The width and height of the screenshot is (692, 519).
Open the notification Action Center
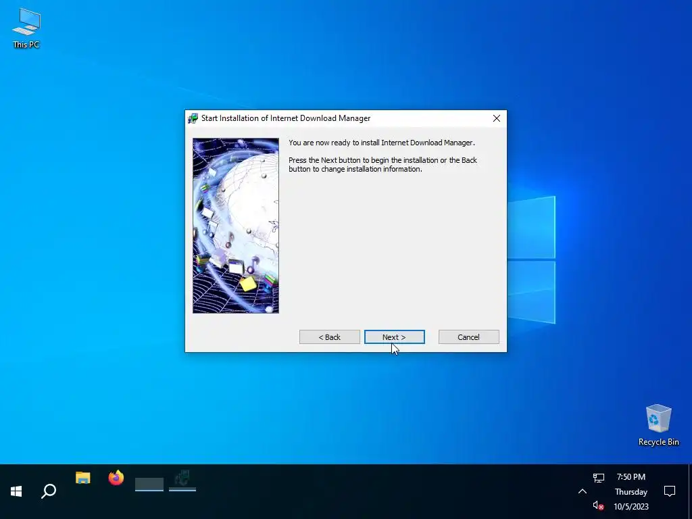coord(670,491)
